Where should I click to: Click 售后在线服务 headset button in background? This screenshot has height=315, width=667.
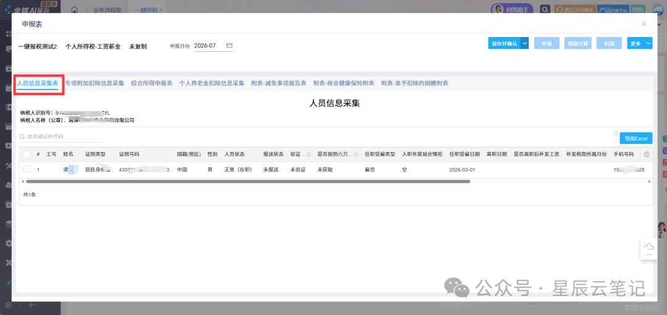pyautogui.click(x=574, y=9)
